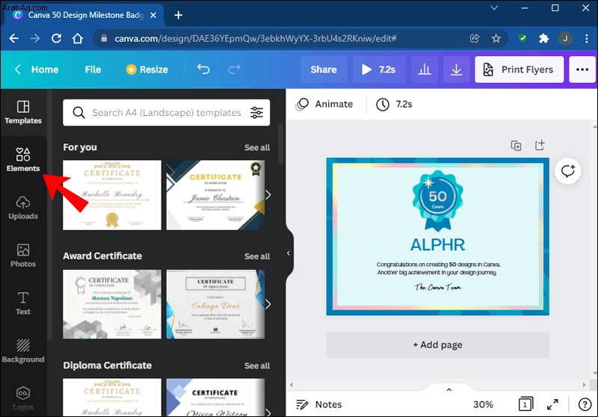The image size is (598, 417).
Task: Open the insights bar chart icon
Action: pyautogui.click(x=424, y=69)
